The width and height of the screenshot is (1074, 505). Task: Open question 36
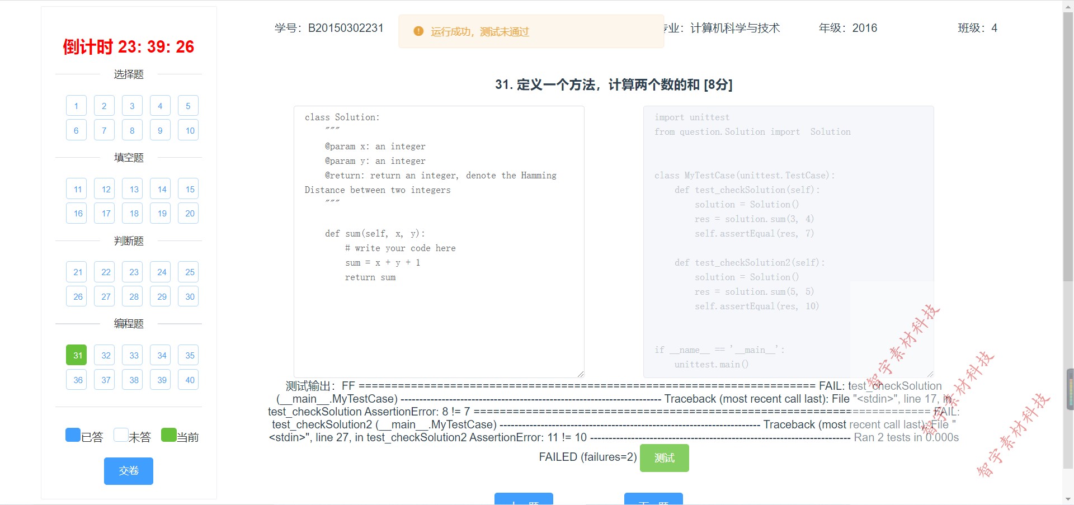pos(76,380)
